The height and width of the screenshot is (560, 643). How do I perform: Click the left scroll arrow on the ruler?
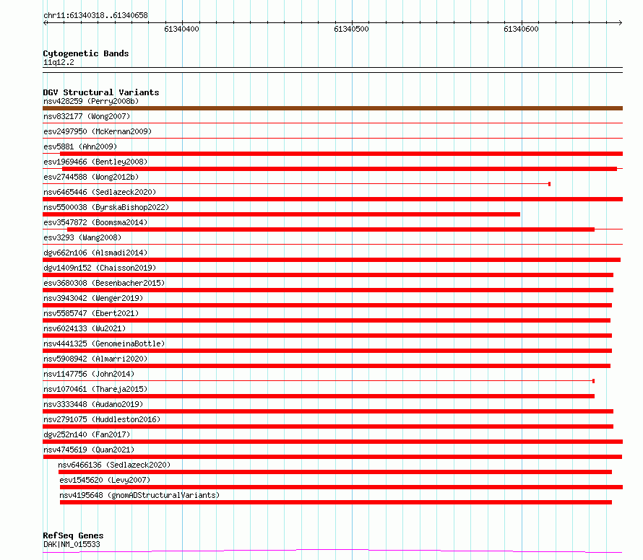pos(46,22)
